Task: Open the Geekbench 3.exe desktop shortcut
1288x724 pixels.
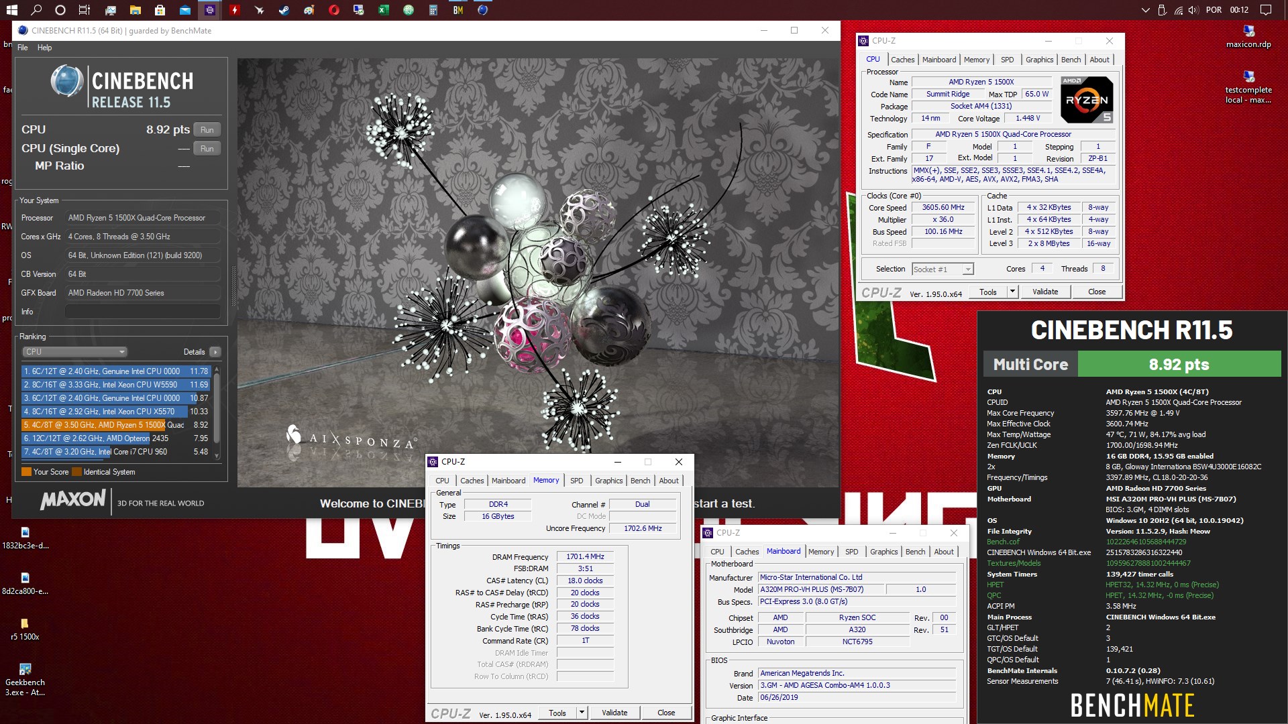Action: (25, 680)
